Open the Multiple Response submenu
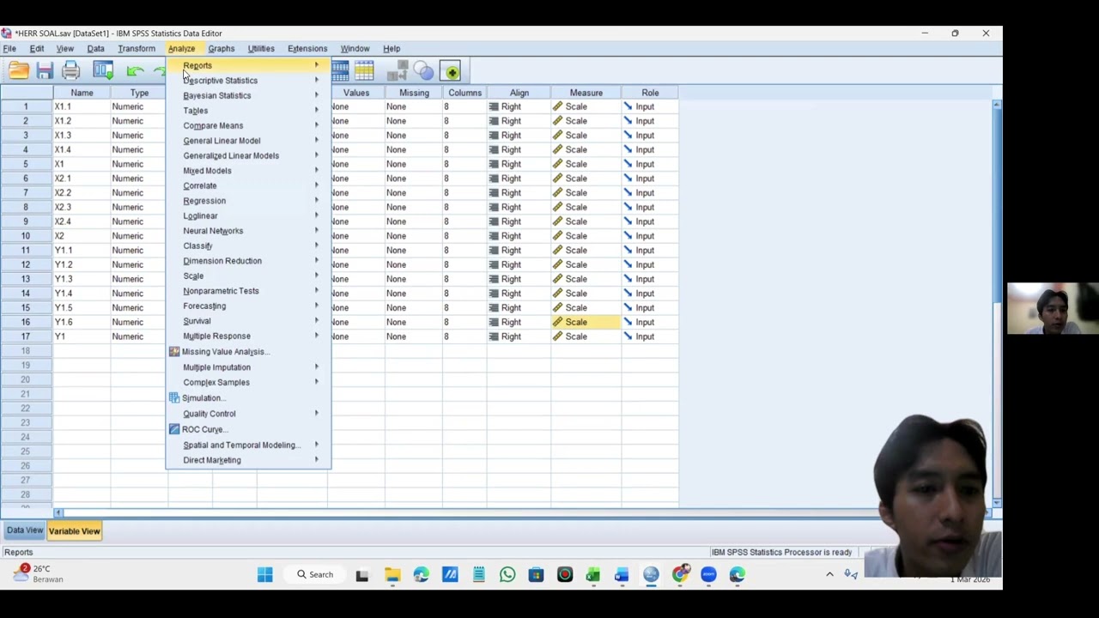The image size is (1099, 618). (x=248, y=336)
